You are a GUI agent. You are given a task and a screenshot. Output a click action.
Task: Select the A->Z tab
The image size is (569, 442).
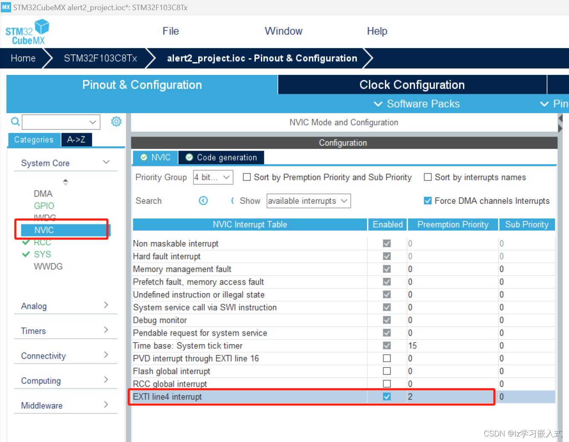coord(76,140)
